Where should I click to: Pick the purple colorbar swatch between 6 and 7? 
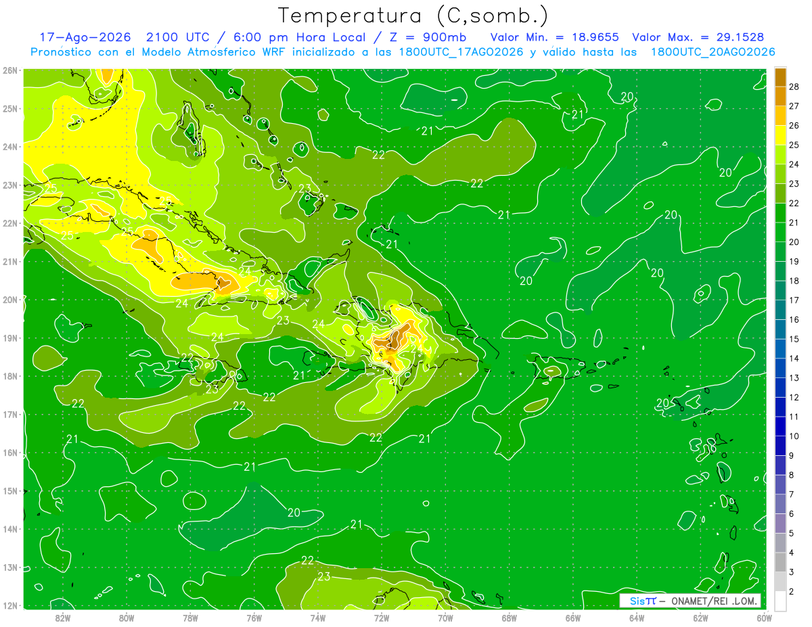[x=780, y=504]
